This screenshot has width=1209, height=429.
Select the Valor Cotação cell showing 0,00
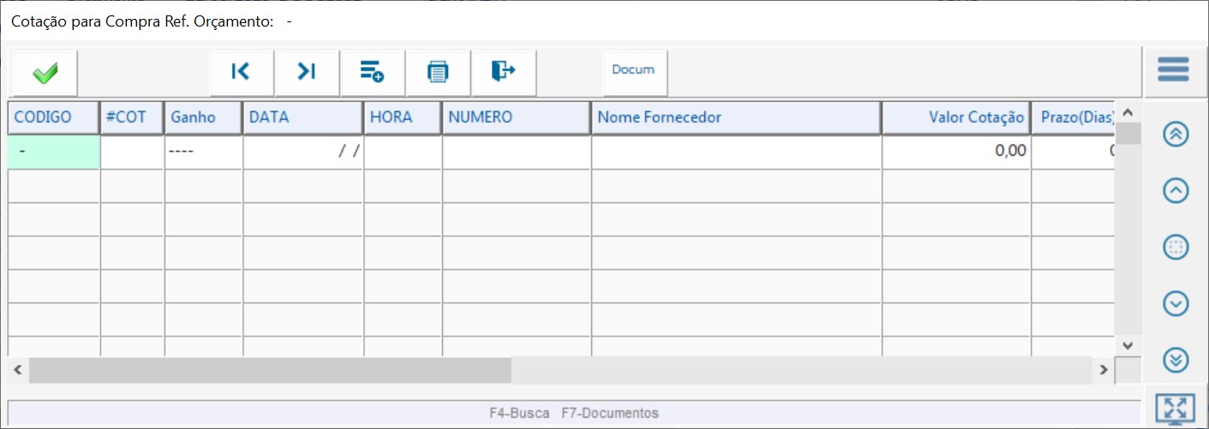(955, 152)
